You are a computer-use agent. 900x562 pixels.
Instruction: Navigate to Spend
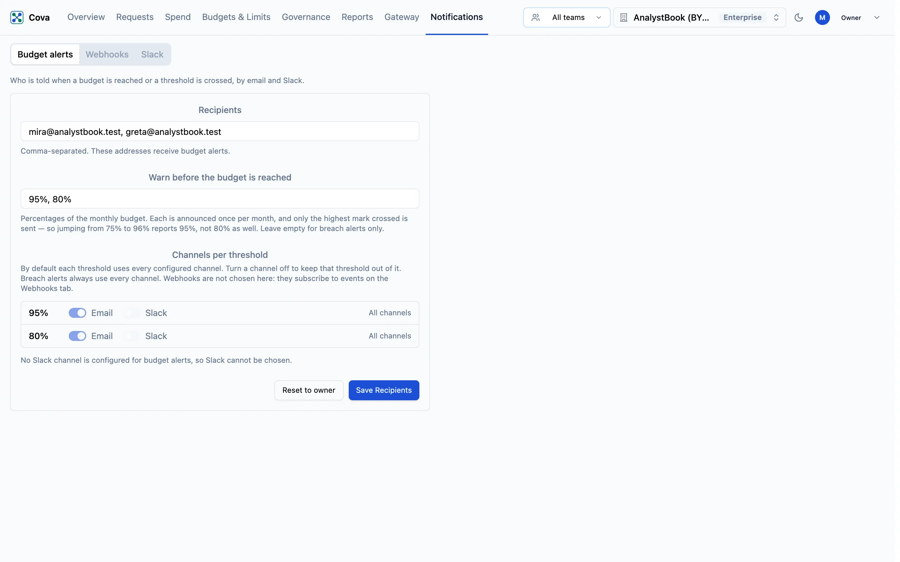point(178,17)
